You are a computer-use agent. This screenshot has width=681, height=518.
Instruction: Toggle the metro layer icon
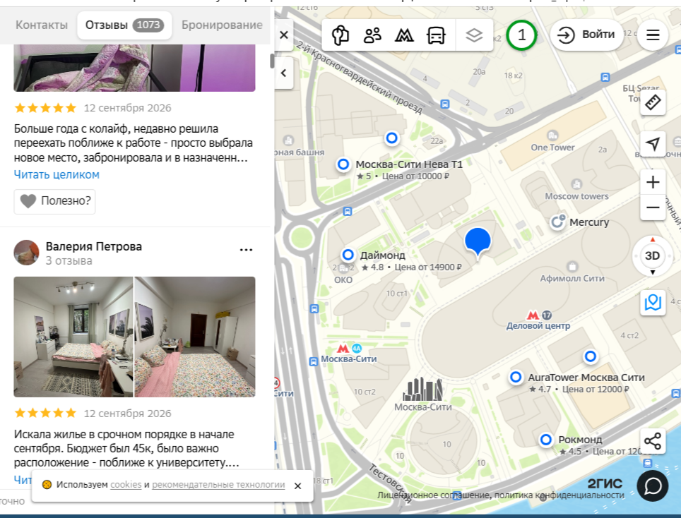[x=404, y=35]
